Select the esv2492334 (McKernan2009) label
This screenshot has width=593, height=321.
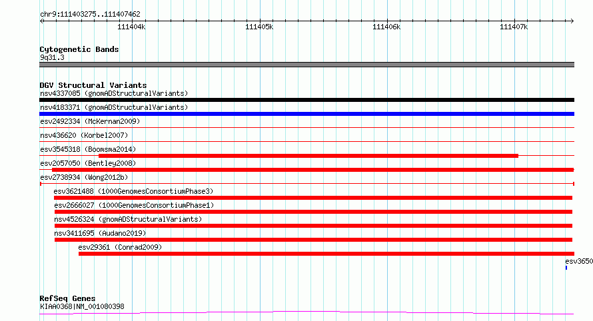tap(90, 121)
